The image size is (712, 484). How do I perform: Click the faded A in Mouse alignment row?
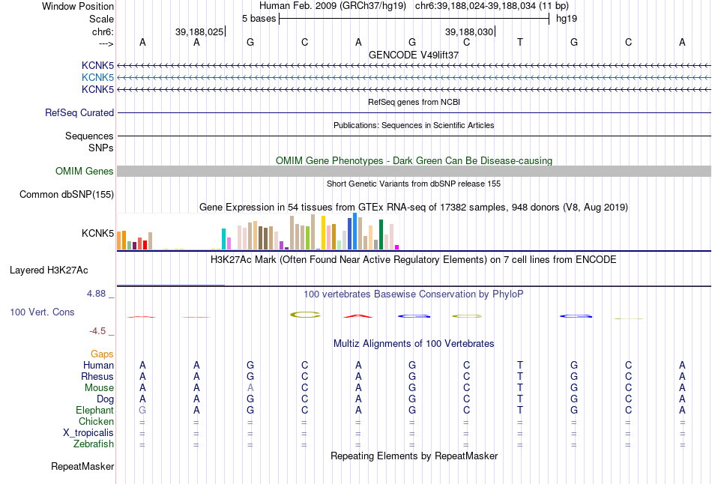click(250, 388)
